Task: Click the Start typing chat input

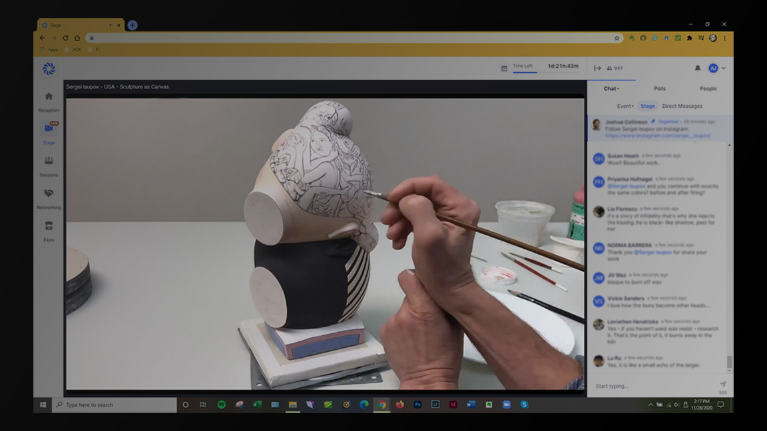Action: click(x=653, y=386)
